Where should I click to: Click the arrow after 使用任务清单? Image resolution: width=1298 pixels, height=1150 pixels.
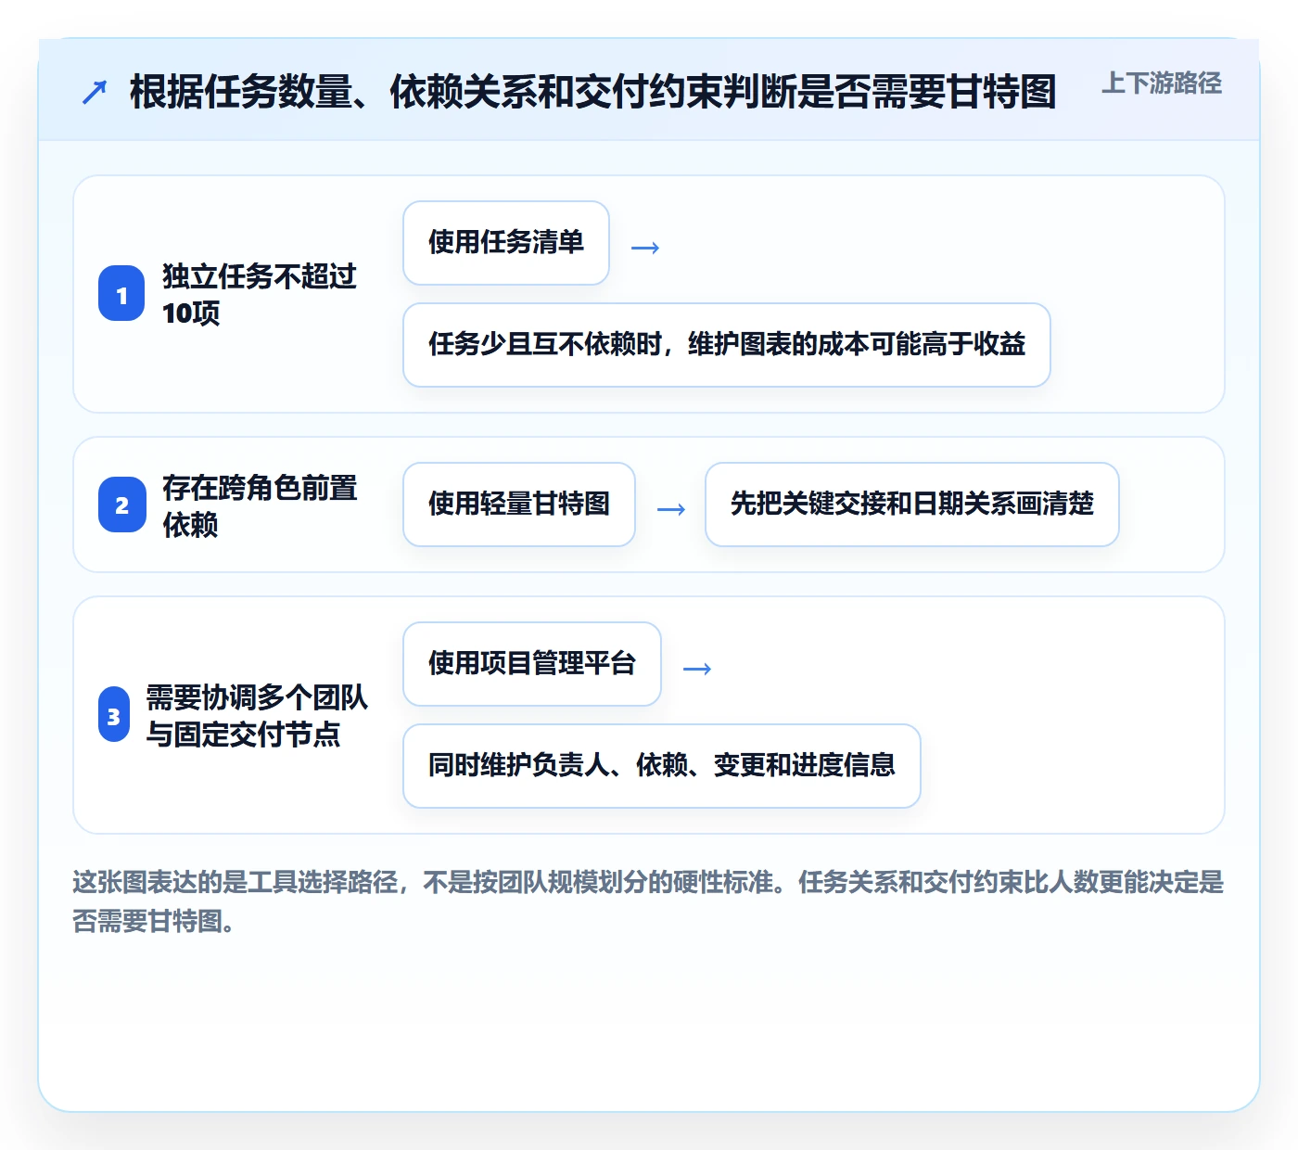point(645,248)
